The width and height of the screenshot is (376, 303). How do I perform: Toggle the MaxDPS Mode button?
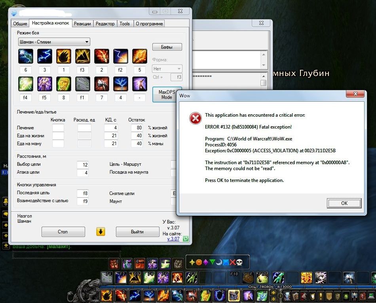pos(167,95)
